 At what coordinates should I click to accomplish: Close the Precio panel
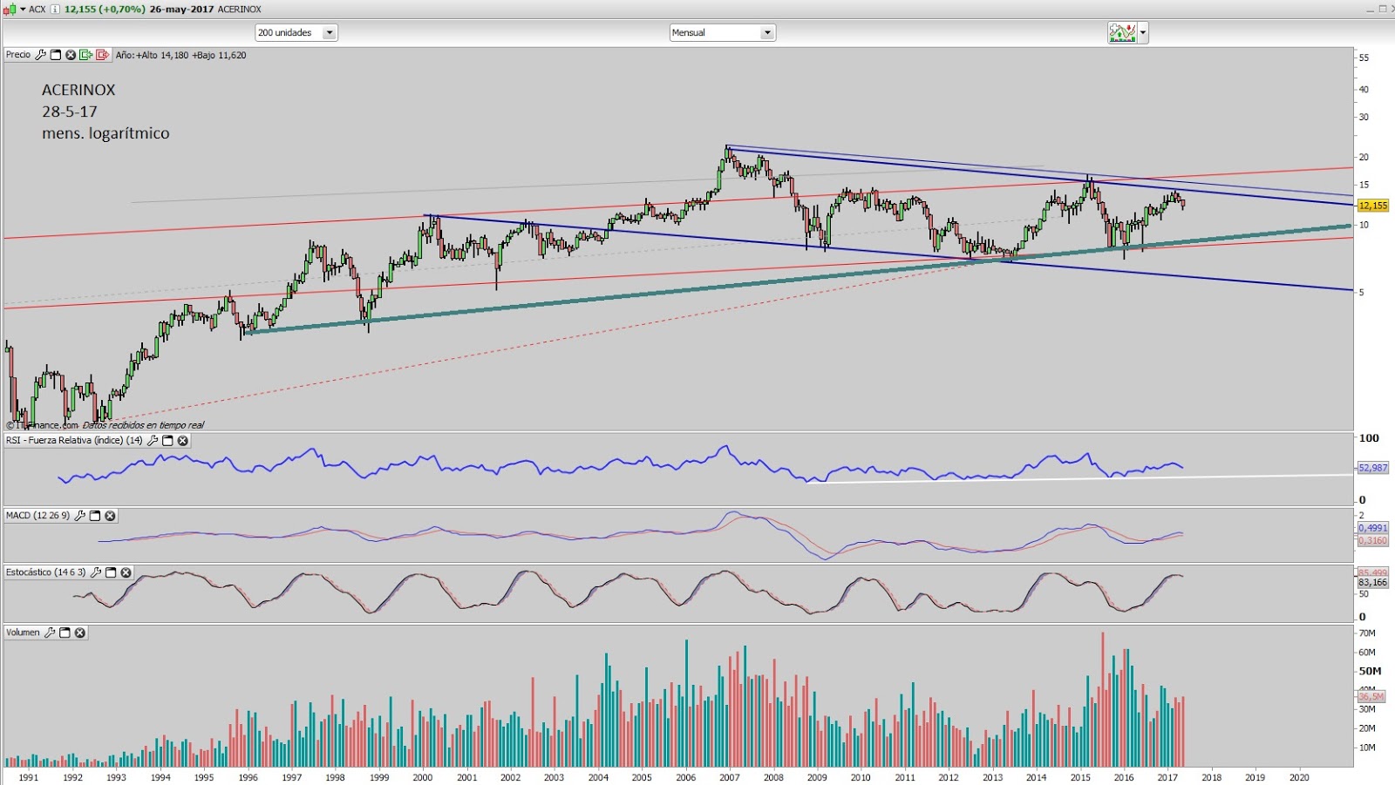coord(71,55)
